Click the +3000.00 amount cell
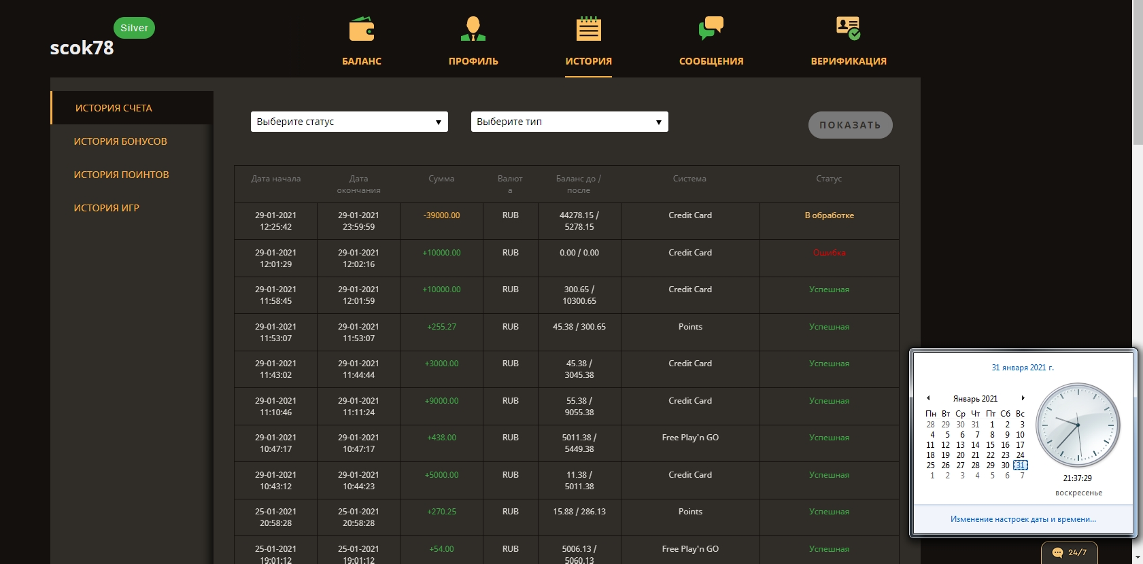Screen dimensions: 1143x564 point(441,364)
